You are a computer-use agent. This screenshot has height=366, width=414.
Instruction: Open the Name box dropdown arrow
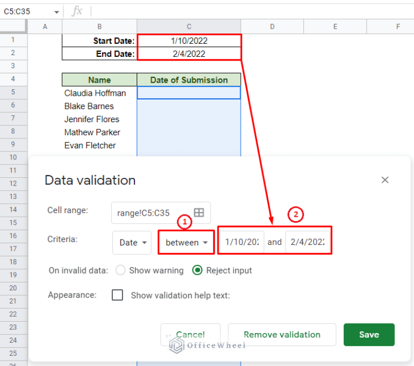pos(56,12)
